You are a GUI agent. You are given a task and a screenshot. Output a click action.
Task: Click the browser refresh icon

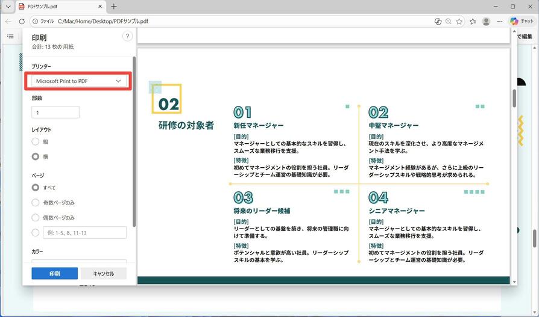coord(22,21)
